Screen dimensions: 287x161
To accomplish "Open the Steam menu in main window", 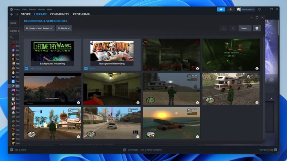I will coord(15,9).
